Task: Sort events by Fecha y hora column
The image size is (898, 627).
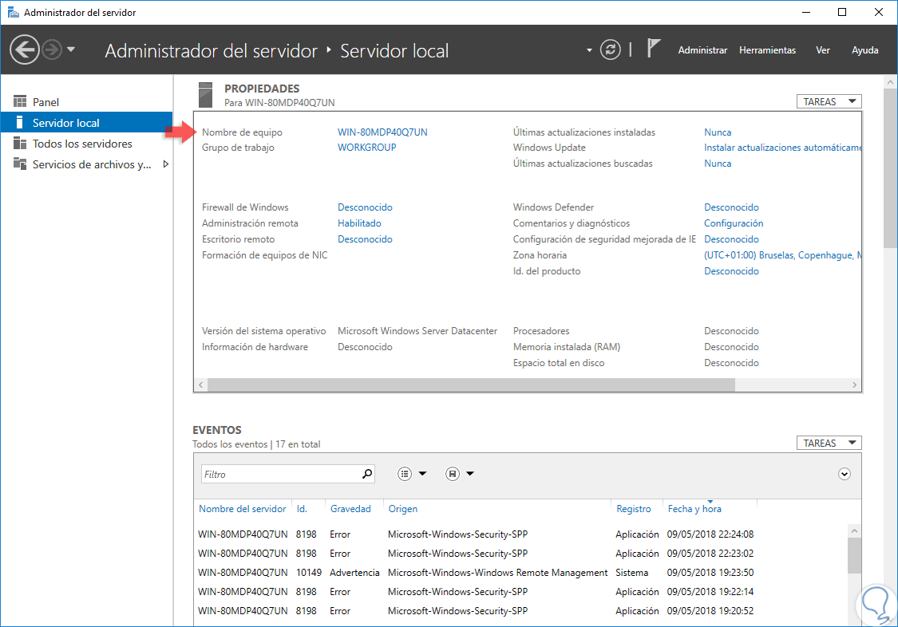Action: pyautogui.click(x=694, y=509)
